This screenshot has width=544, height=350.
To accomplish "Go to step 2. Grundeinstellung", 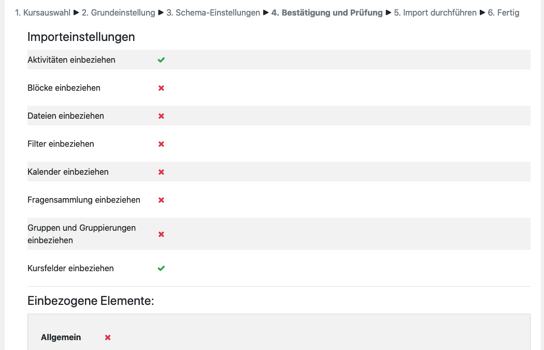I will (118, 12).
